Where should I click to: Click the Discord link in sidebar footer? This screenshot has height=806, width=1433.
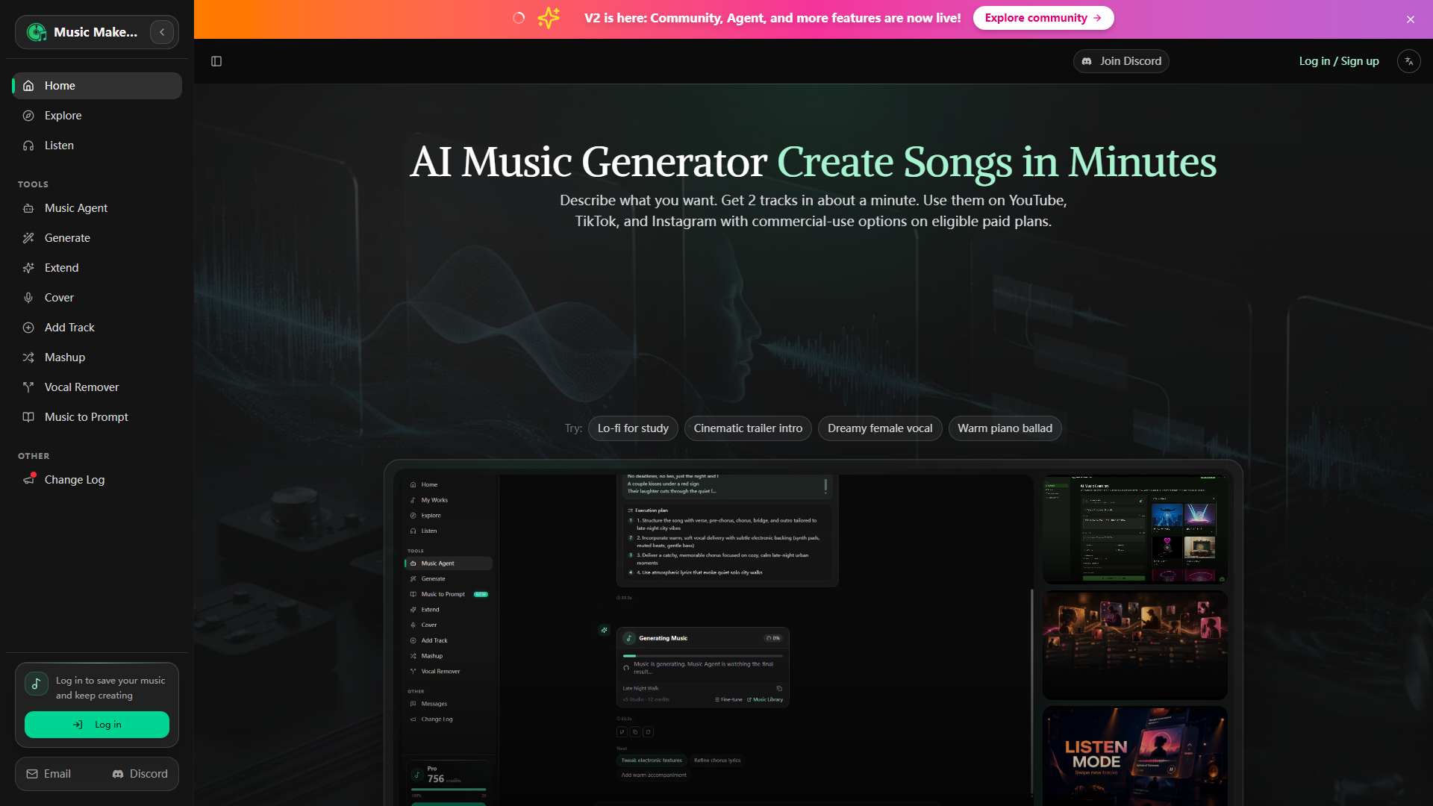pos(140,774)
